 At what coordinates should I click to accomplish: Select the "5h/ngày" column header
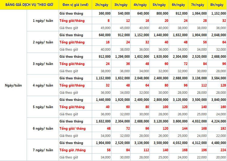(x=159, y=5)
